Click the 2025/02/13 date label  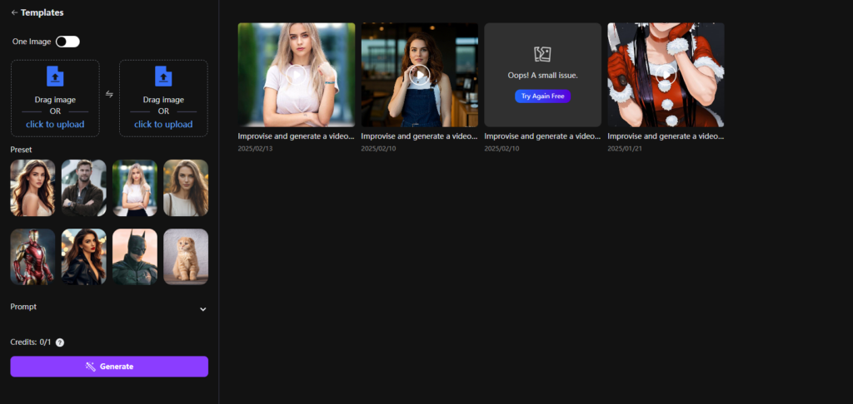click(255, 148)
